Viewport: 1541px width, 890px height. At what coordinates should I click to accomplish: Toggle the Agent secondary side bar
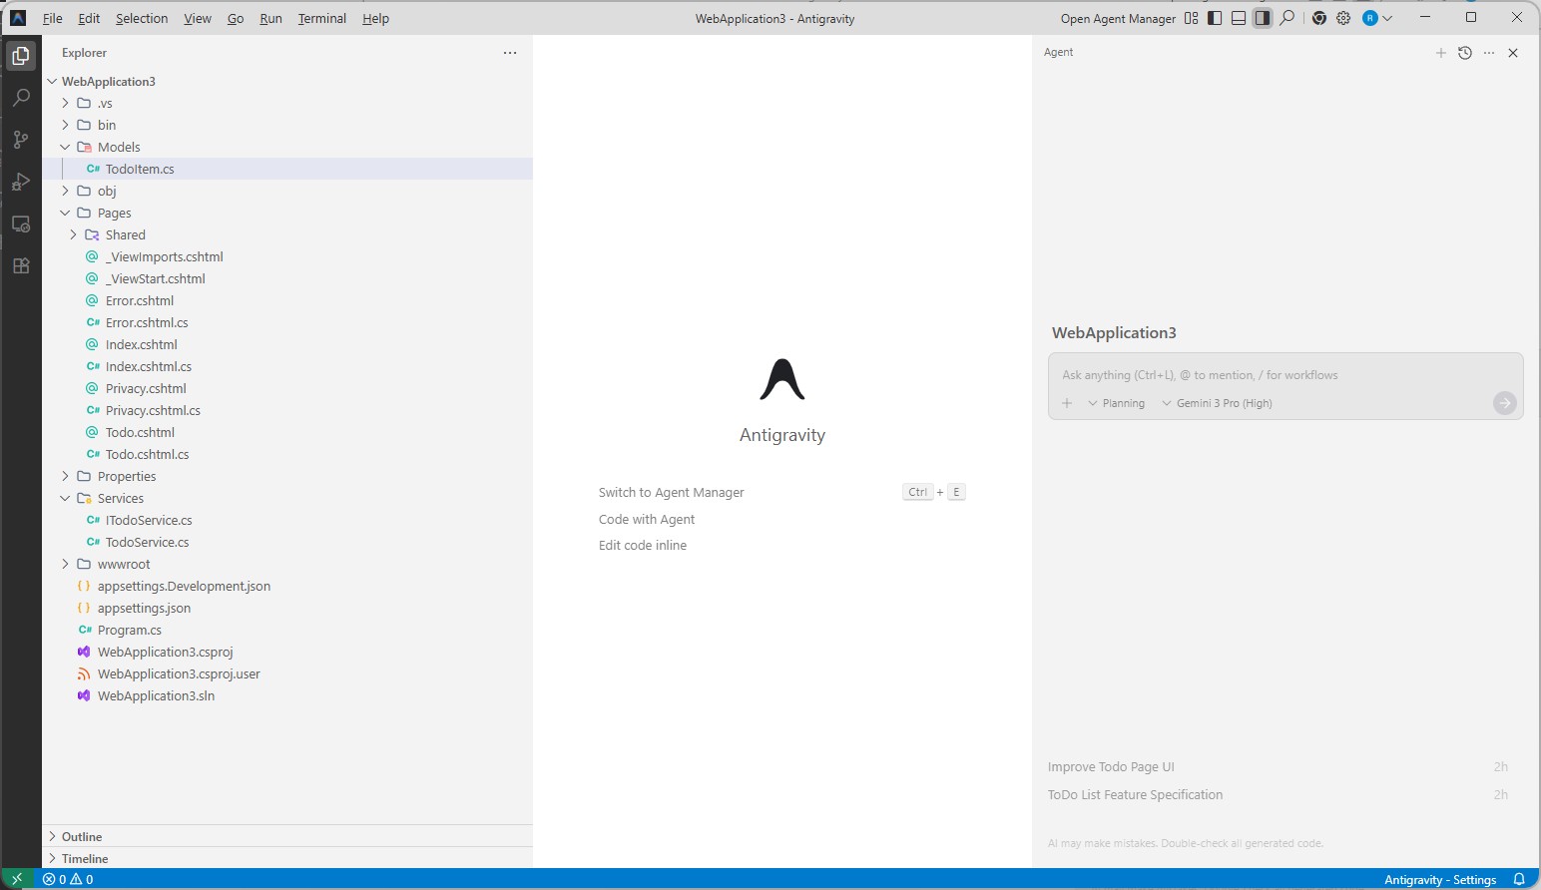click(x=1263, y=18)
